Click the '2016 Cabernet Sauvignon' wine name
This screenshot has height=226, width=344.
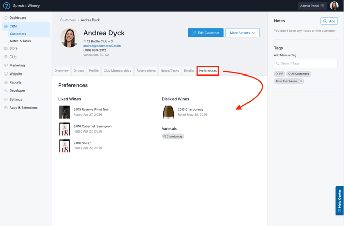click(93, 126)
